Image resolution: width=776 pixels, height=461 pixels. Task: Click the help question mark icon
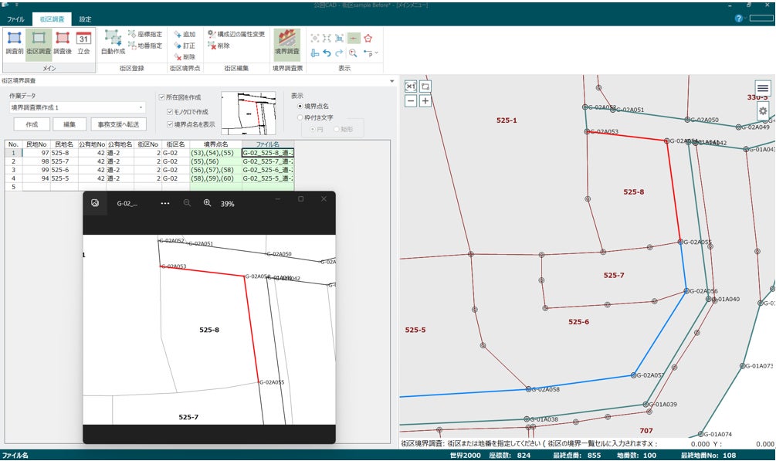point(738,19)
